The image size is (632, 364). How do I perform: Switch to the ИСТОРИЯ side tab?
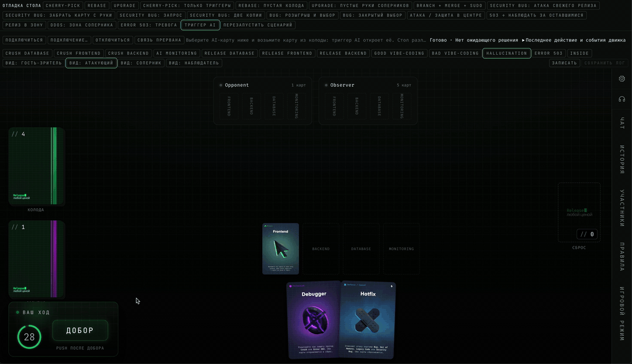[622, 160]
